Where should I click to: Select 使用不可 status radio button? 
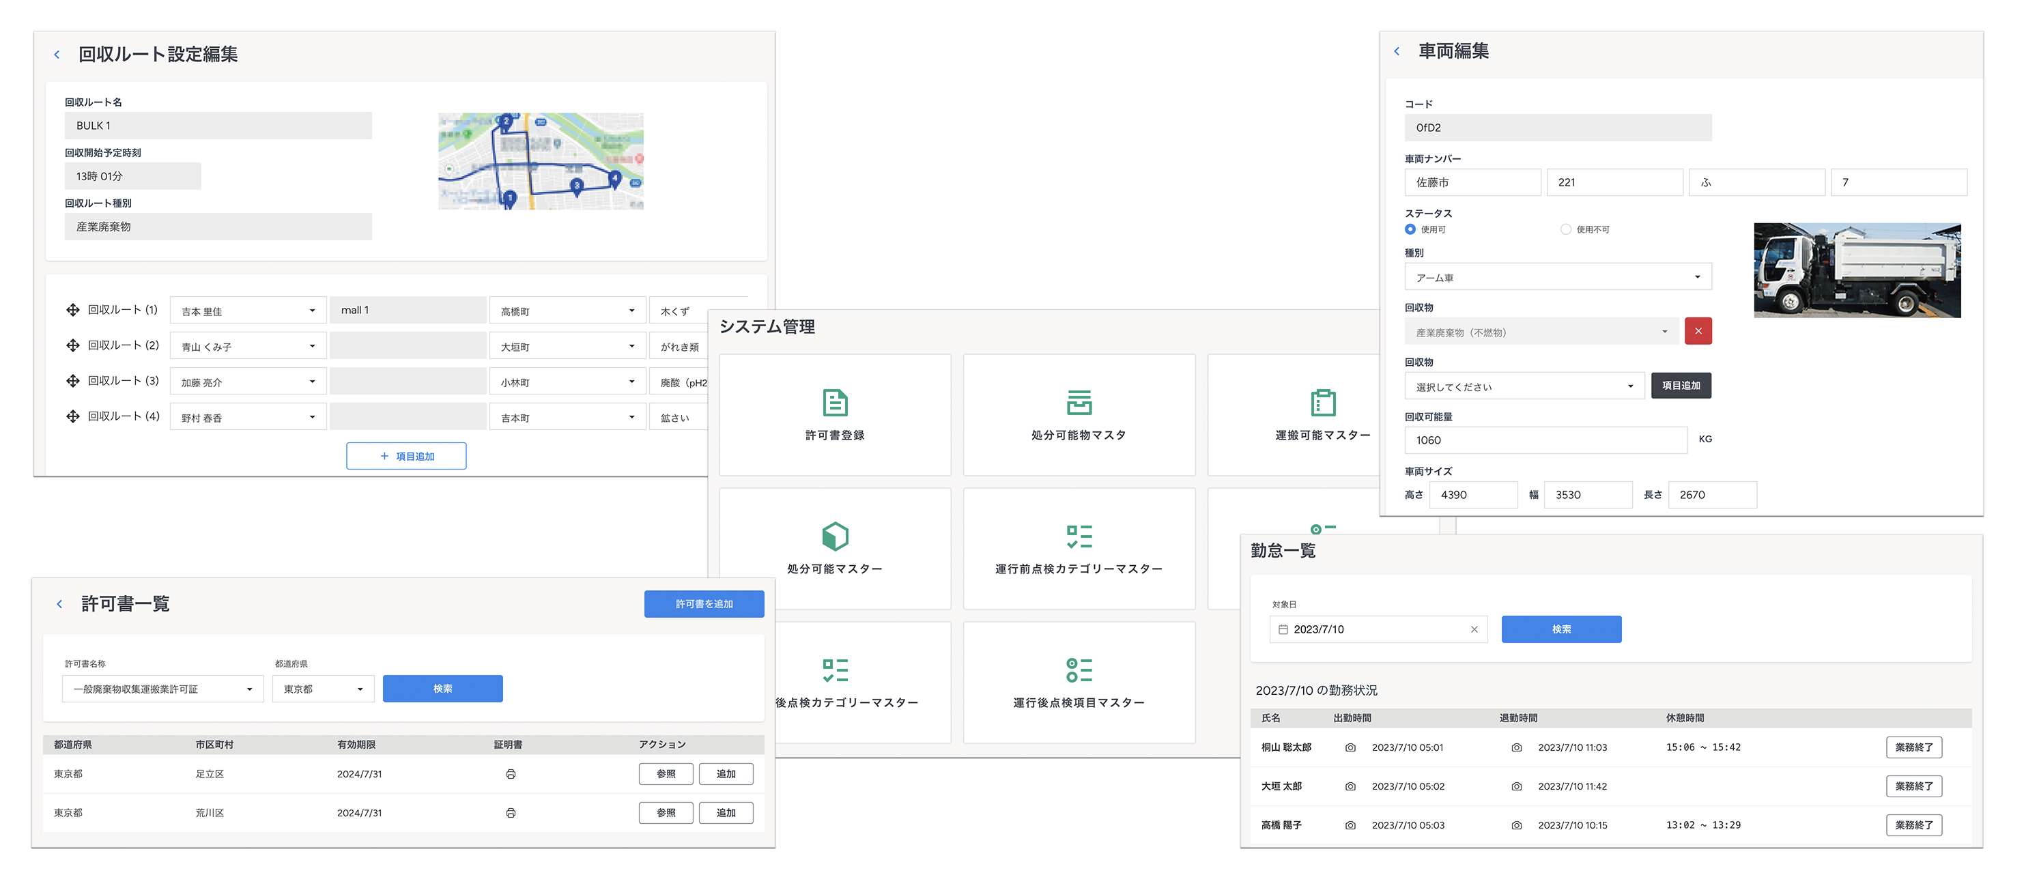[1565, 229]
